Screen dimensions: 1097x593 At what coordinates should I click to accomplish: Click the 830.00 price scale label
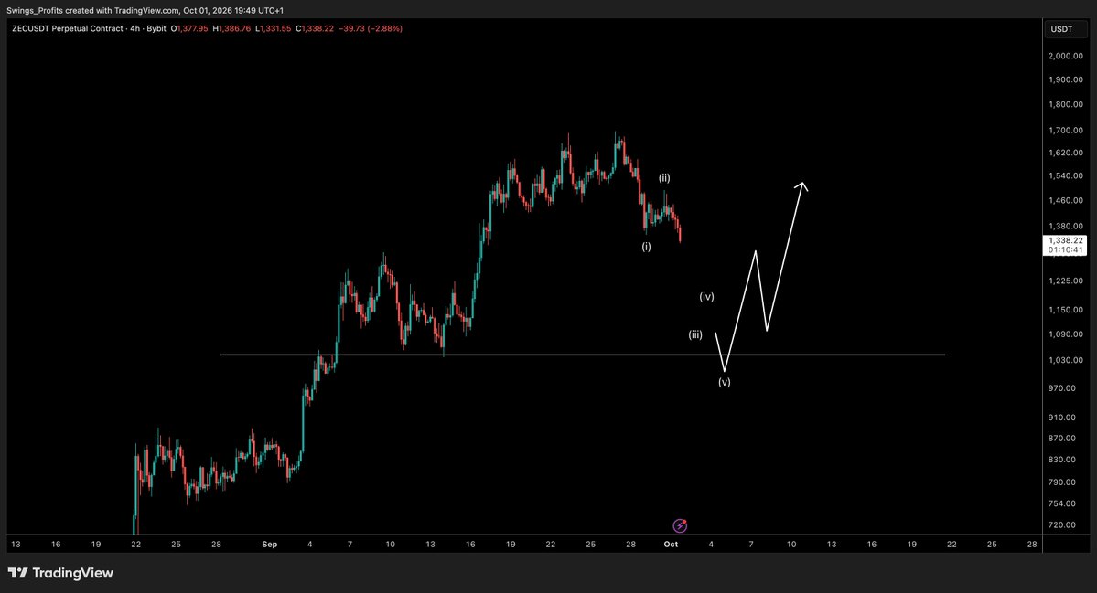click(x=1062, y=460)
